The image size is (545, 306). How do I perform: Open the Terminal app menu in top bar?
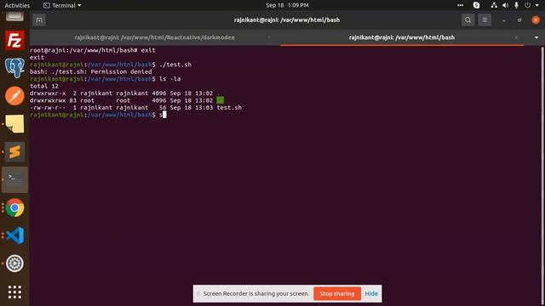tap(62, 5)
